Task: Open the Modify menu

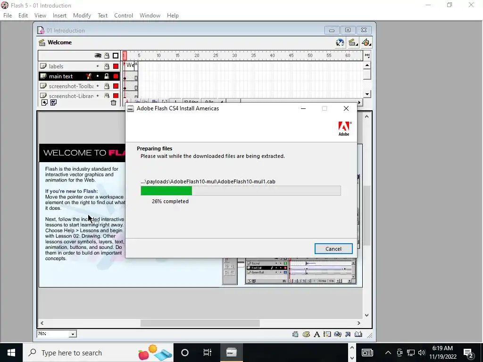Action: [82, 16]
